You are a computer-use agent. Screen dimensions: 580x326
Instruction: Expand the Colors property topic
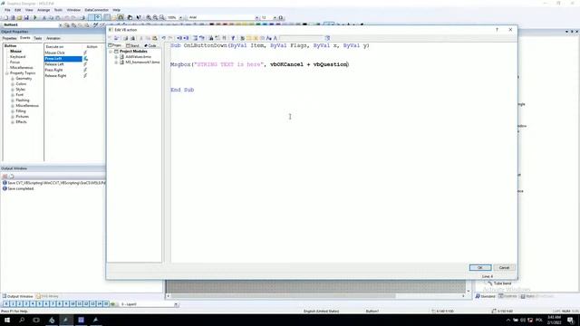point(12,84)
